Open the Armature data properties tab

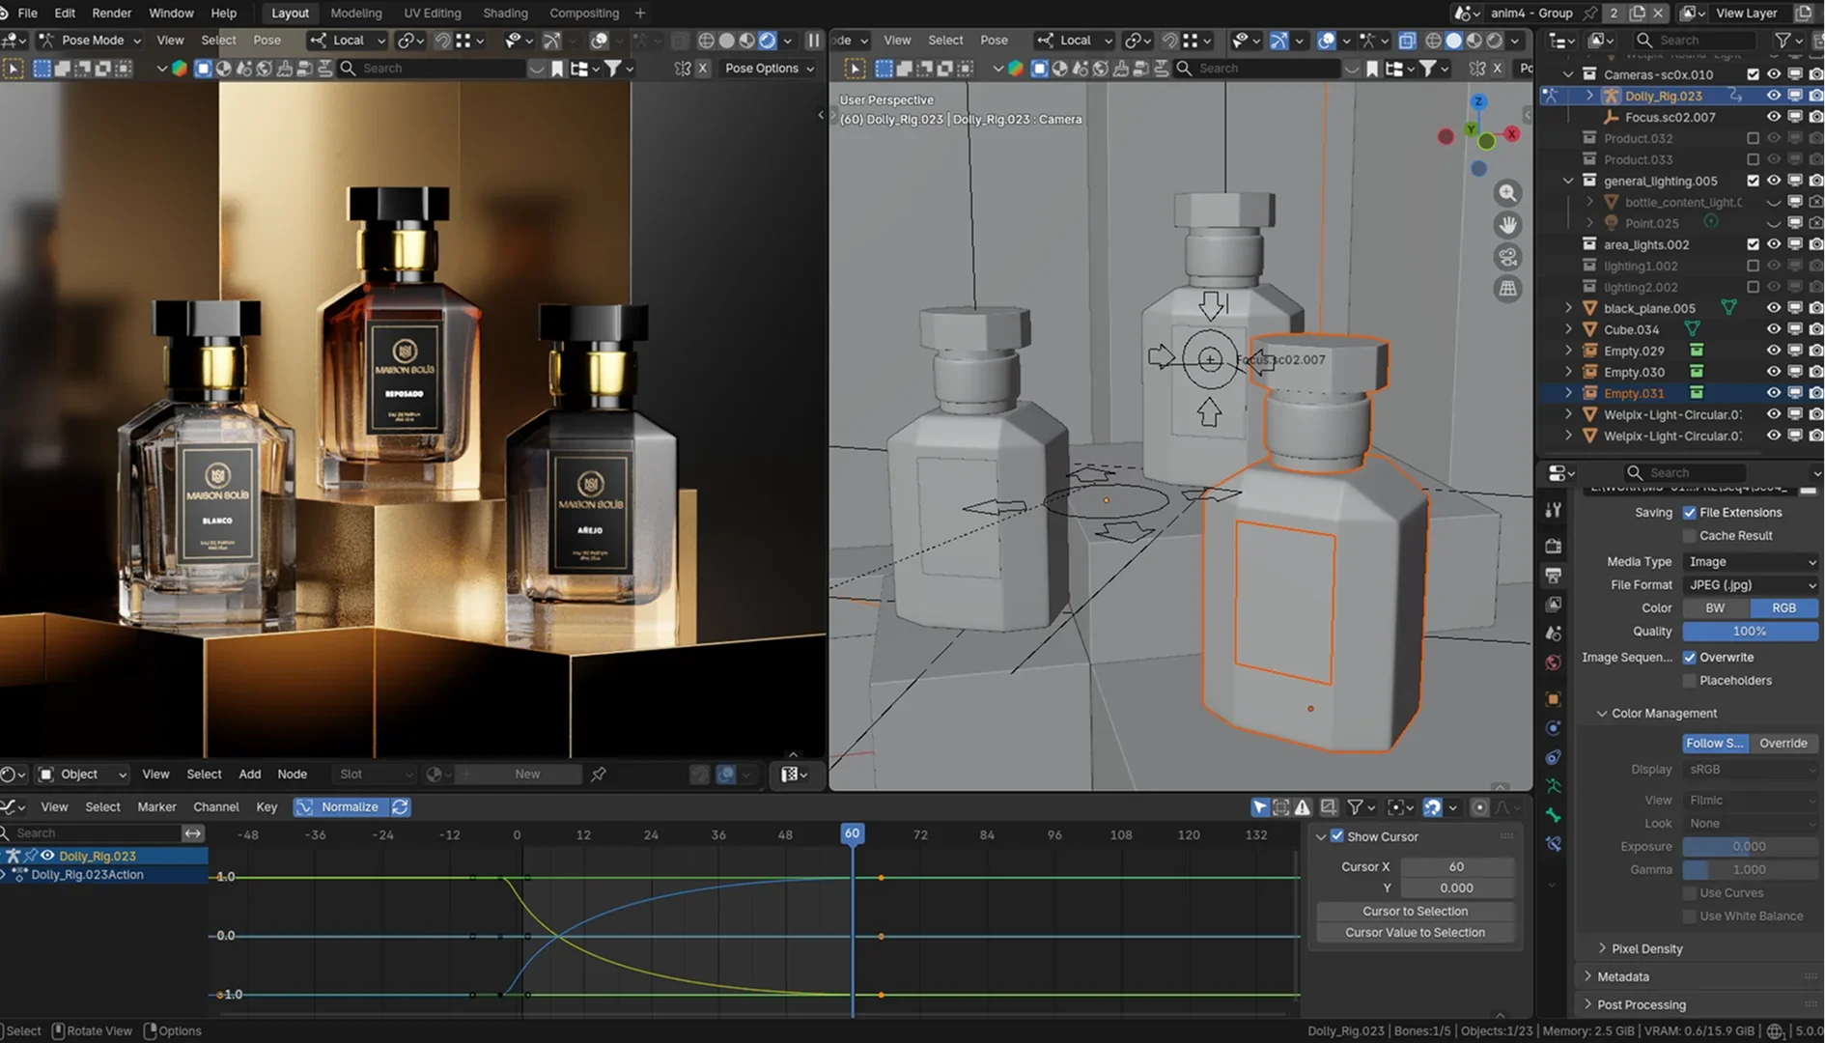[x=1553, y=786]
